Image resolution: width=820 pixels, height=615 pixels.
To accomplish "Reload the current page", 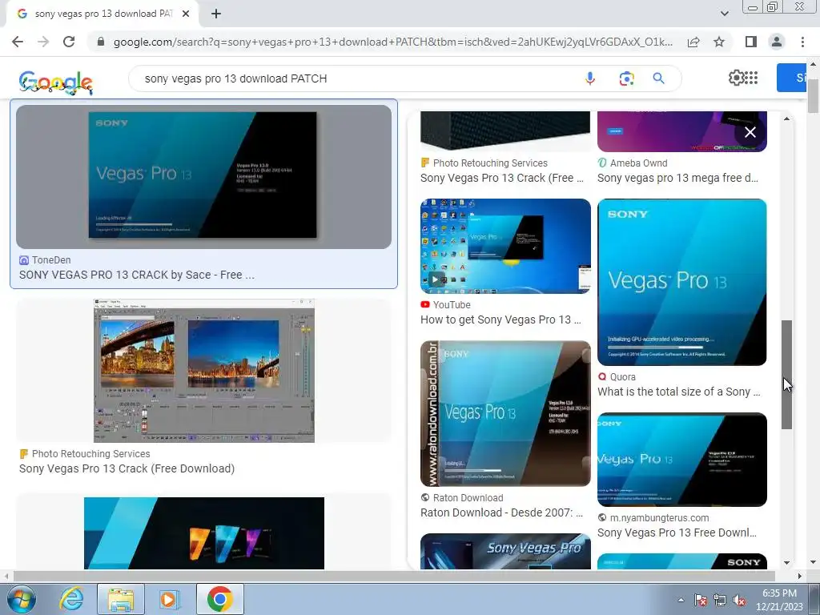I will [69, 42].
